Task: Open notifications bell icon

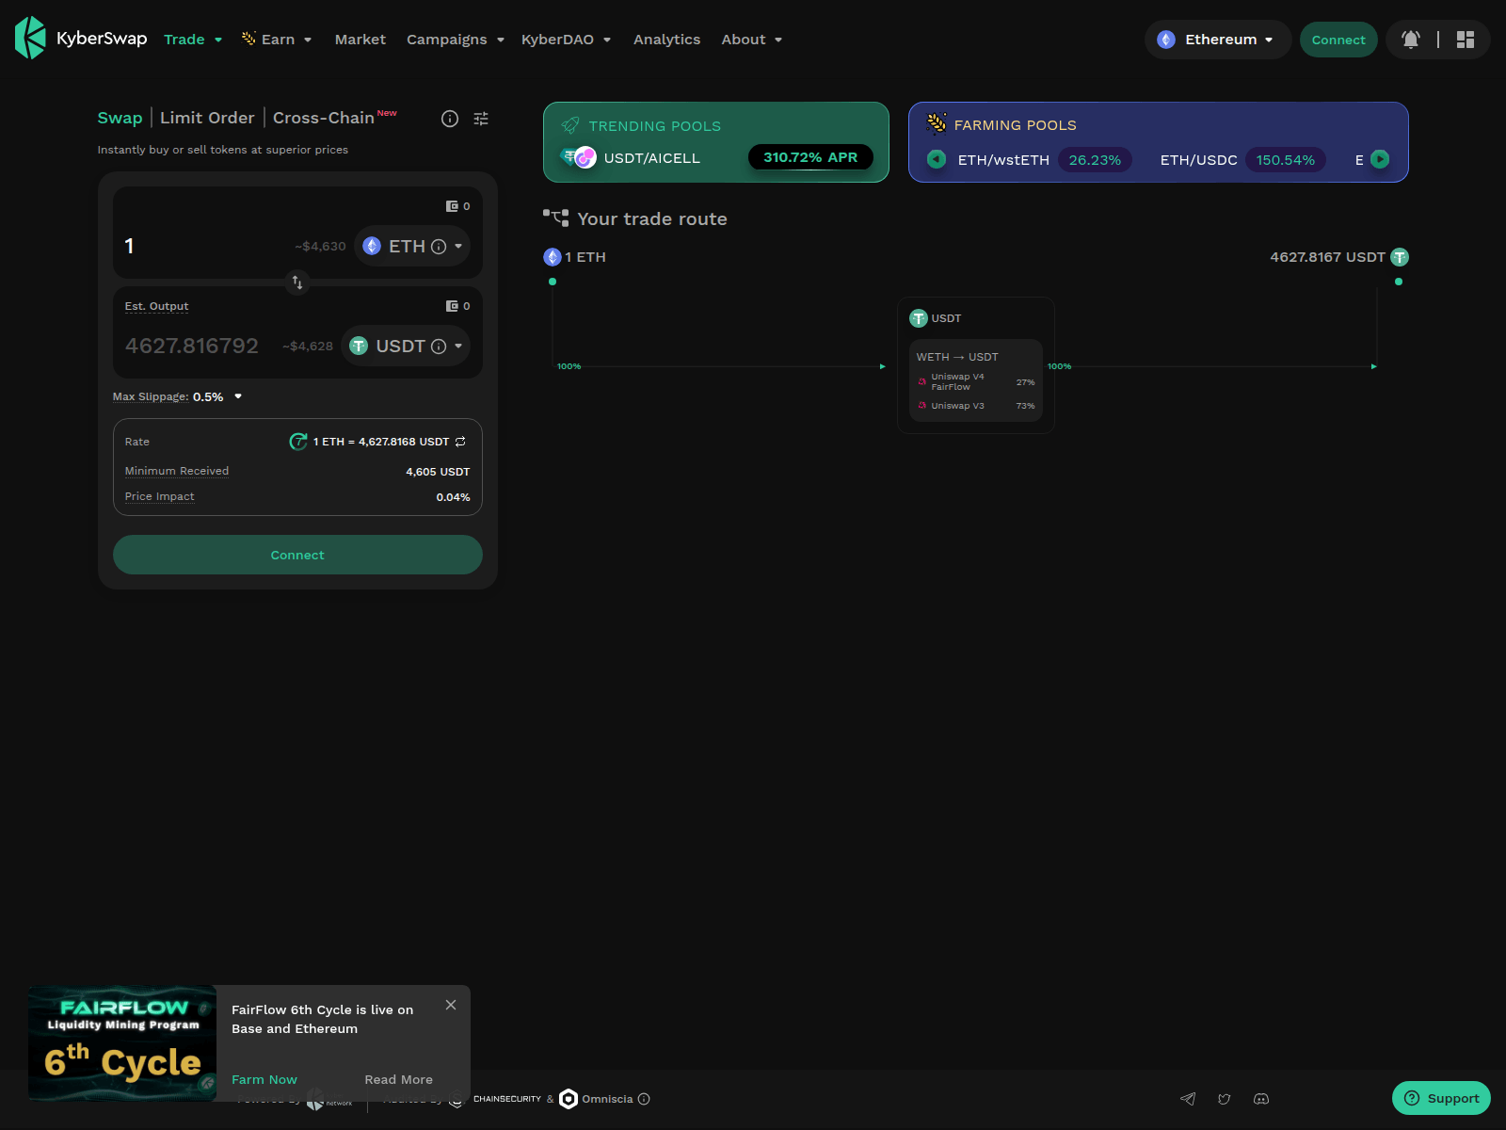Action: tap(1411, 40)
